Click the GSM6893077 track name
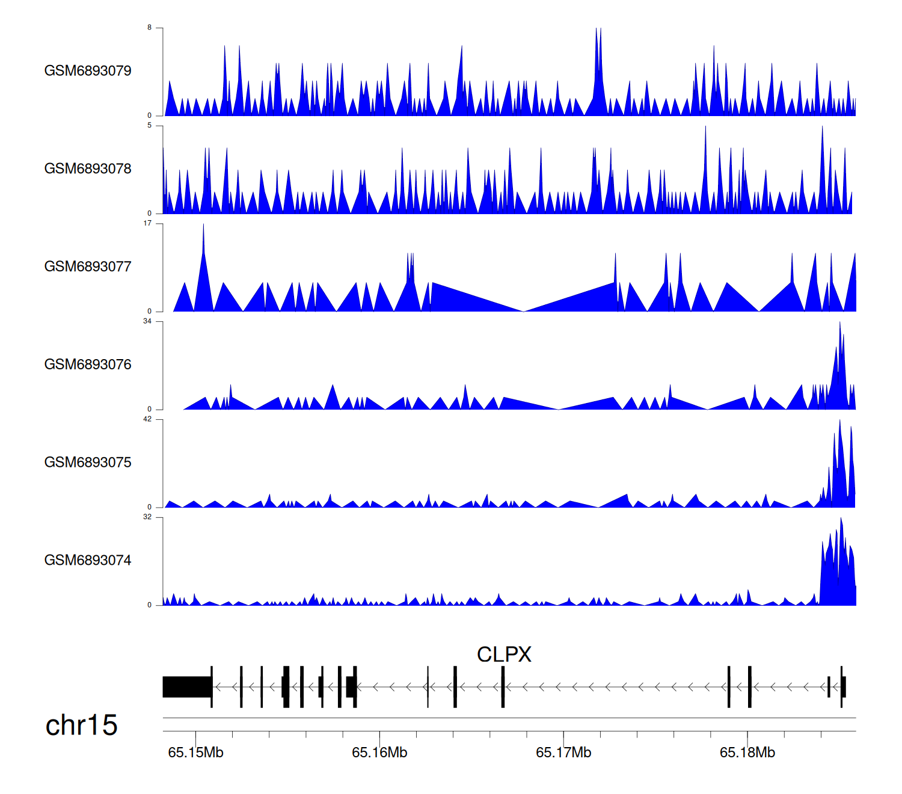 coord(88,267)
